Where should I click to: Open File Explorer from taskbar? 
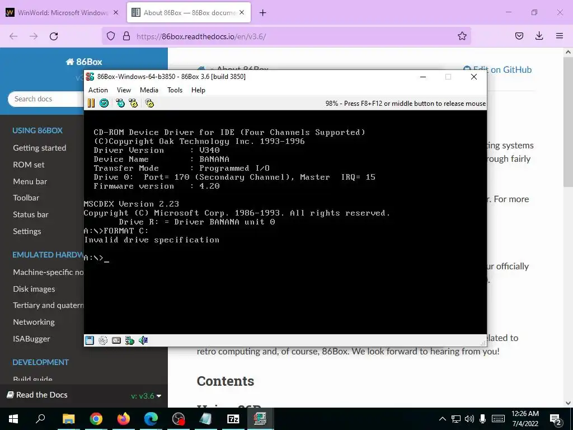click(68, 419)
